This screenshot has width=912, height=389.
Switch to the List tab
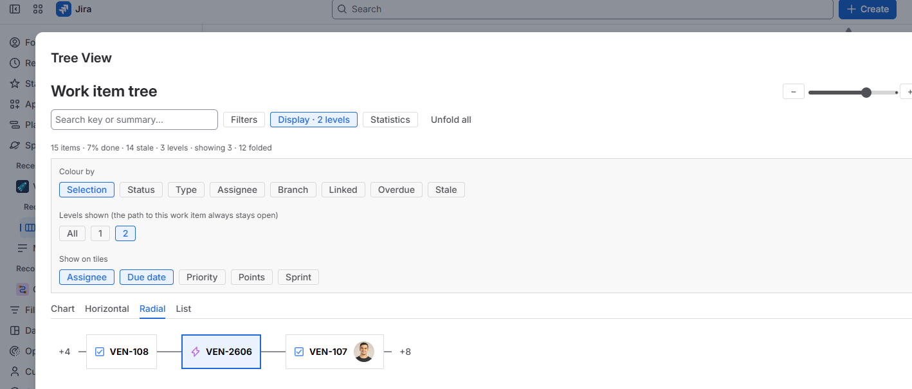183,309
